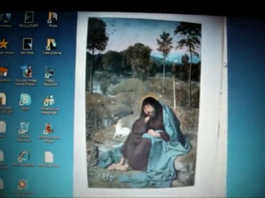Viewport: 265px width, 198px height.
Task: Open the Skype desktop shortcut
Action: coord(25,100)
